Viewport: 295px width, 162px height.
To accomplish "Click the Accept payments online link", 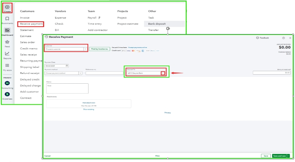I will point(137,48).
